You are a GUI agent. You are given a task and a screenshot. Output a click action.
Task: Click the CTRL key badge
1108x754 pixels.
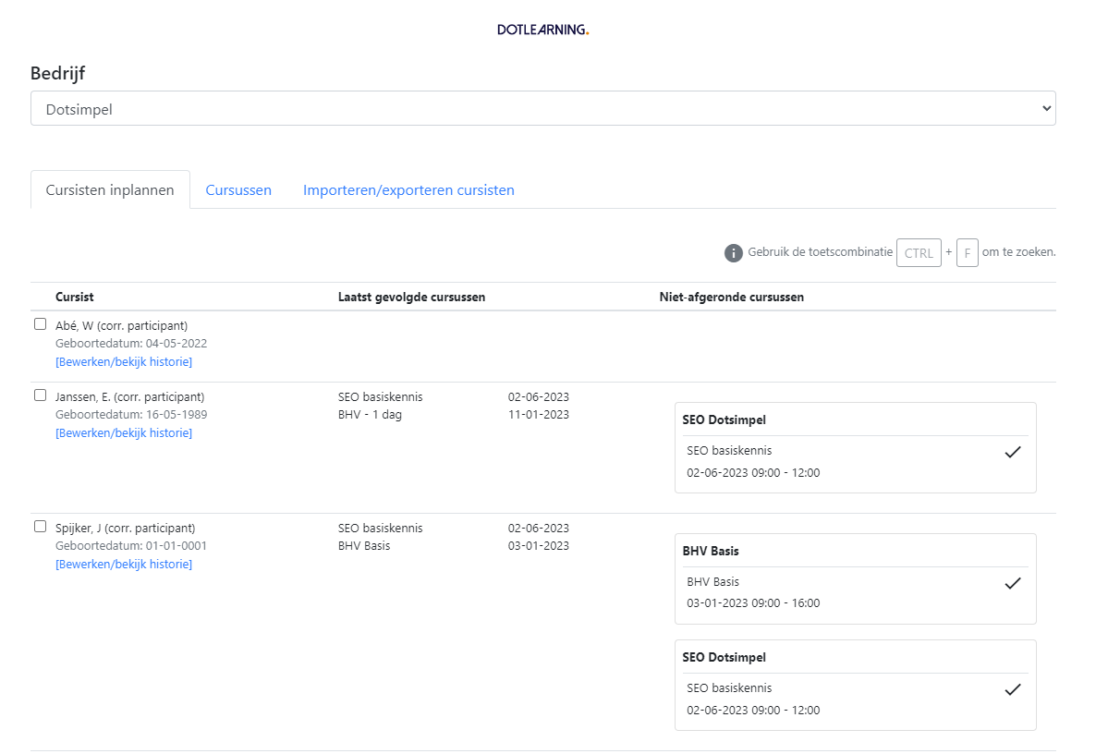pos(919,253)
